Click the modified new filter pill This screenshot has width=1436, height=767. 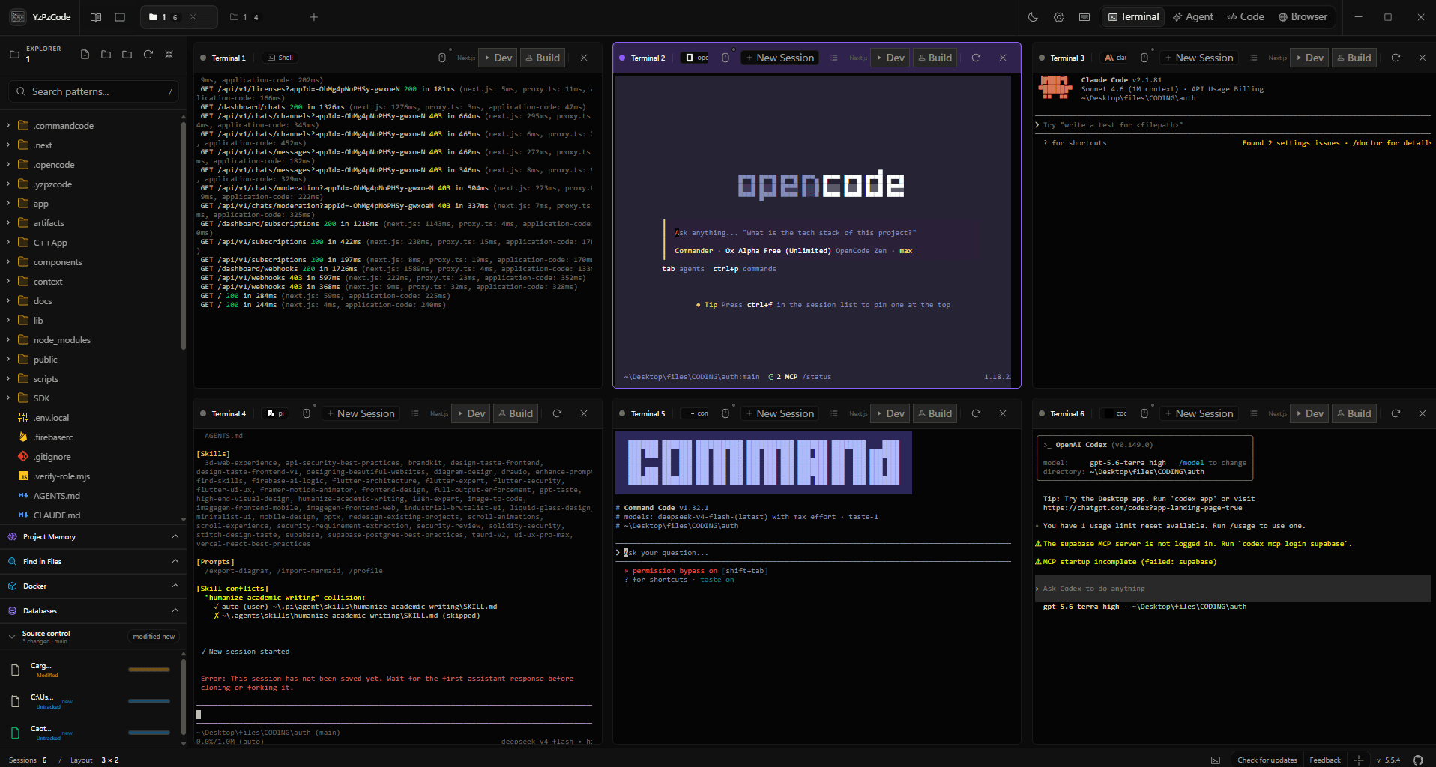154,637
